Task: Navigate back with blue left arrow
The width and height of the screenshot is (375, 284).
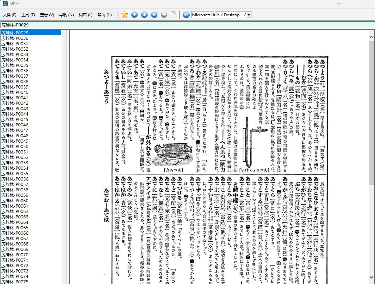Action: [x=154, y=15]
